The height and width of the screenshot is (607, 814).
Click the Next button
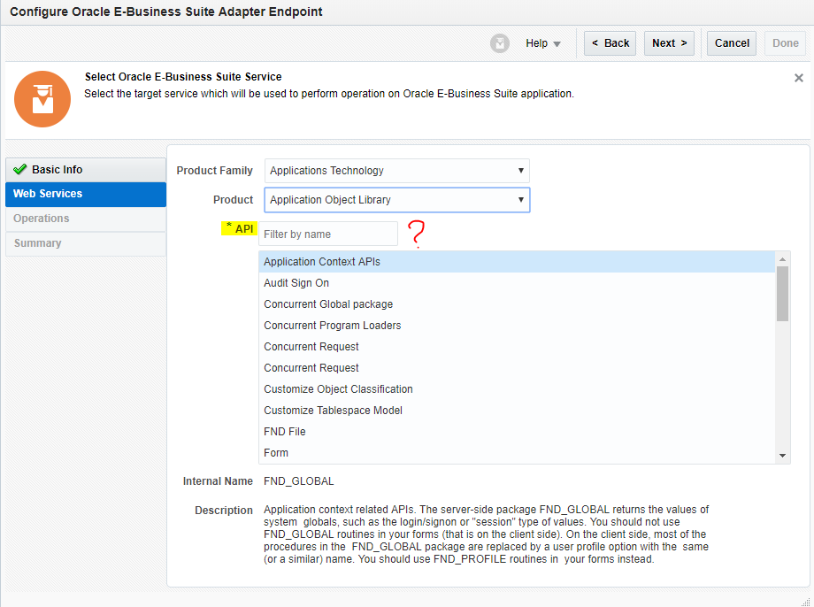pos(669,42)
